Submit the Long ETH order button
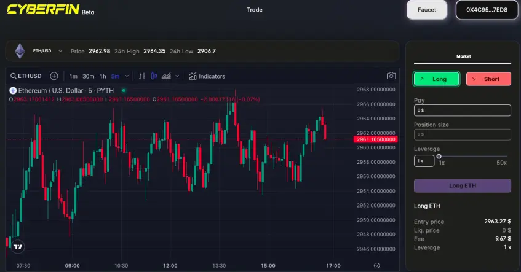521x272 pixels. (x=462, y=186)
